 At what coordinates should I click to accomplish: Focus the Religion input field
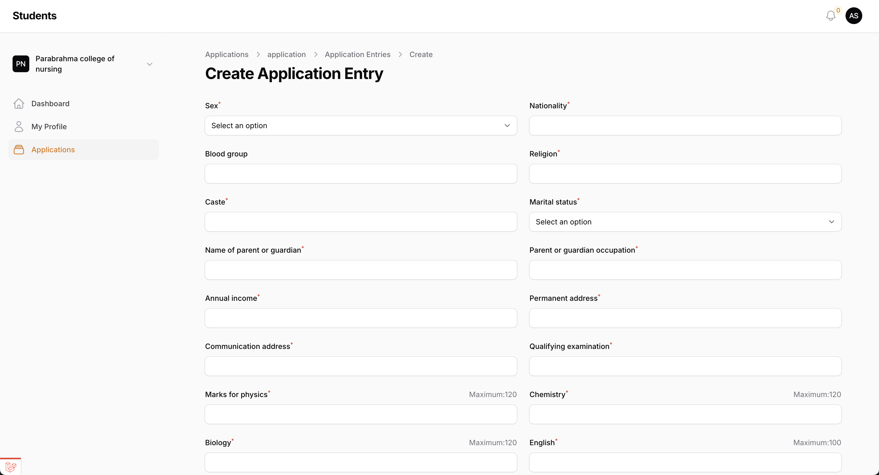point(685,174)
